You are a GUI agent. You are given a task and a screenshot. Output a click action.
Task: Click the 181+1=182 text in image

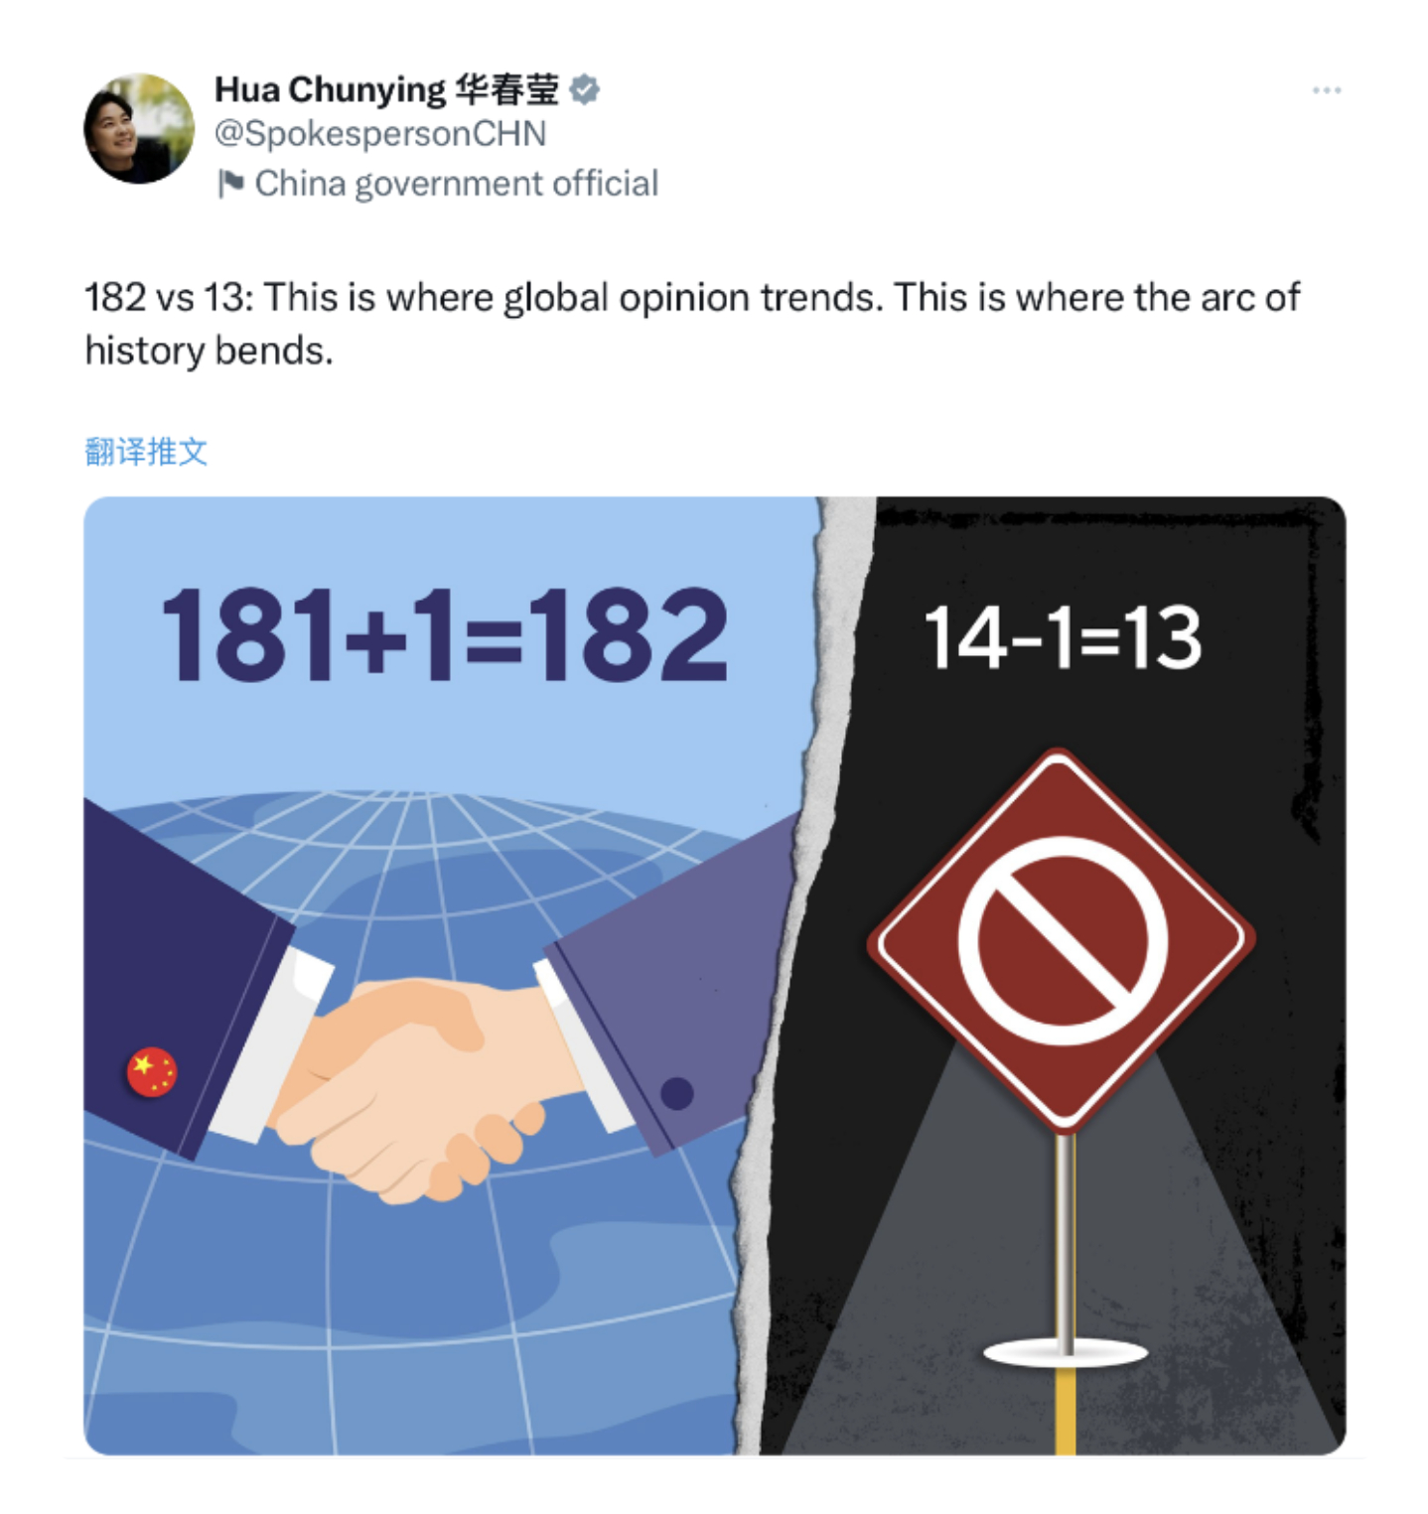pos(445,635)
